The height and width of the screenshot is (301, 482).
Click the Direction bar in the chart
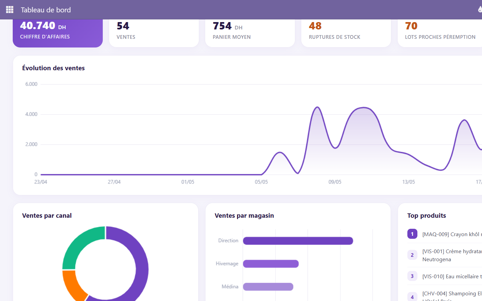click(298, 241)
